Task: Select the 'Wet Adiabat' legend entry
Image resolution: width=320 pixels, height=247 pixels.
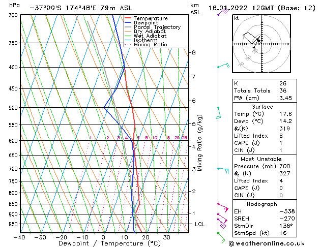Action: [150, 36]
